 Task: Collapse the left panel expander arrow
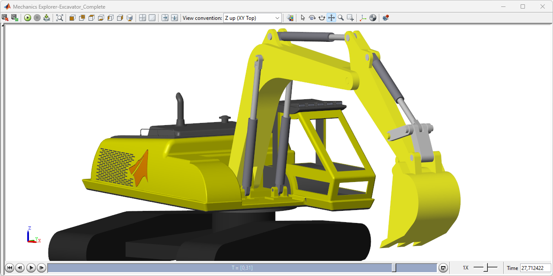pos(2,25)
